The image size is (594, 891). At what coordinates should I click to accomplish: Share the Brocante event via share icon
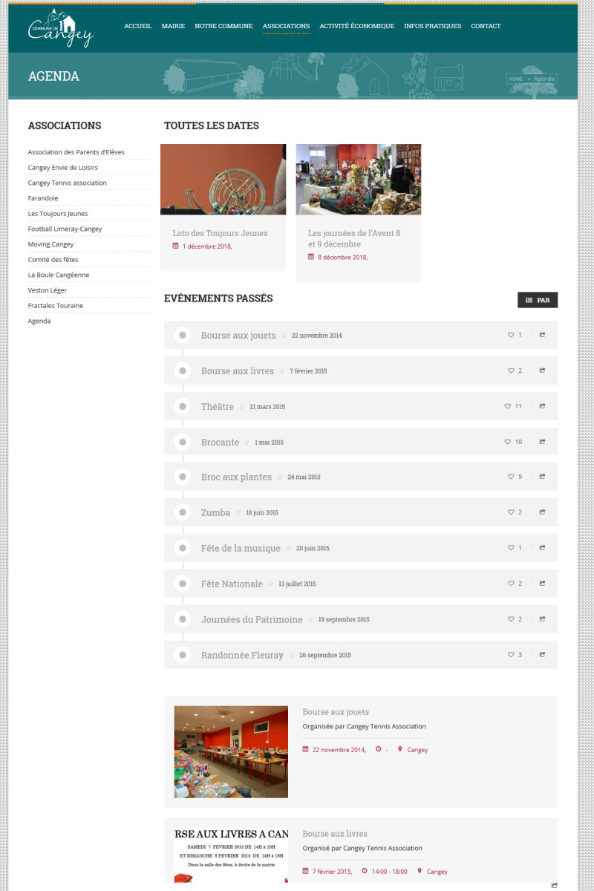click(542, 442)
